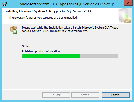Click the cardboard box in header graphic

pos(128,20)
